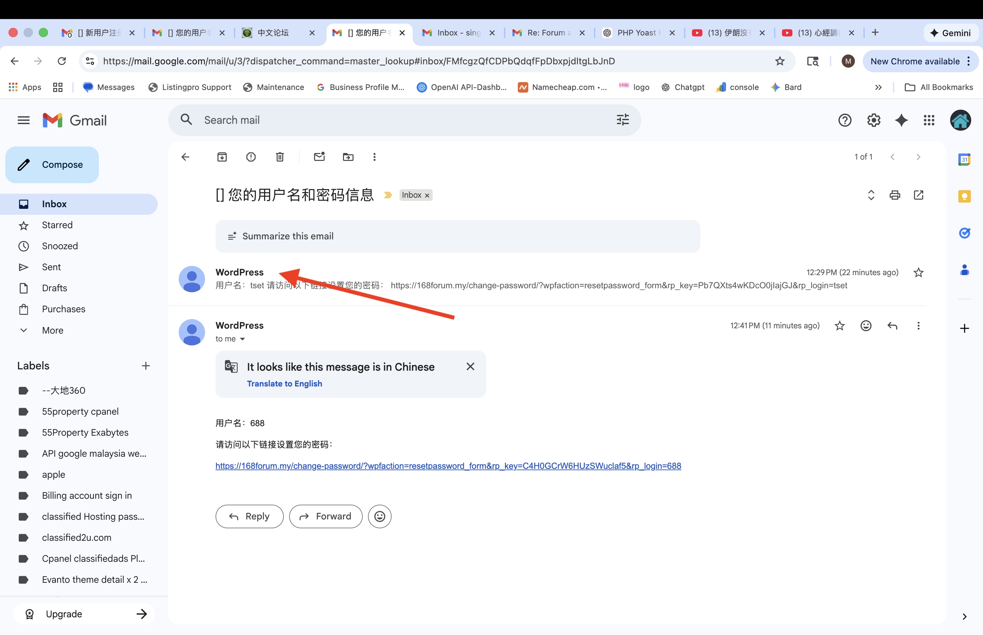Open conversation in new window icon
This screenshot has width=983, height=635.
point(918,195)
